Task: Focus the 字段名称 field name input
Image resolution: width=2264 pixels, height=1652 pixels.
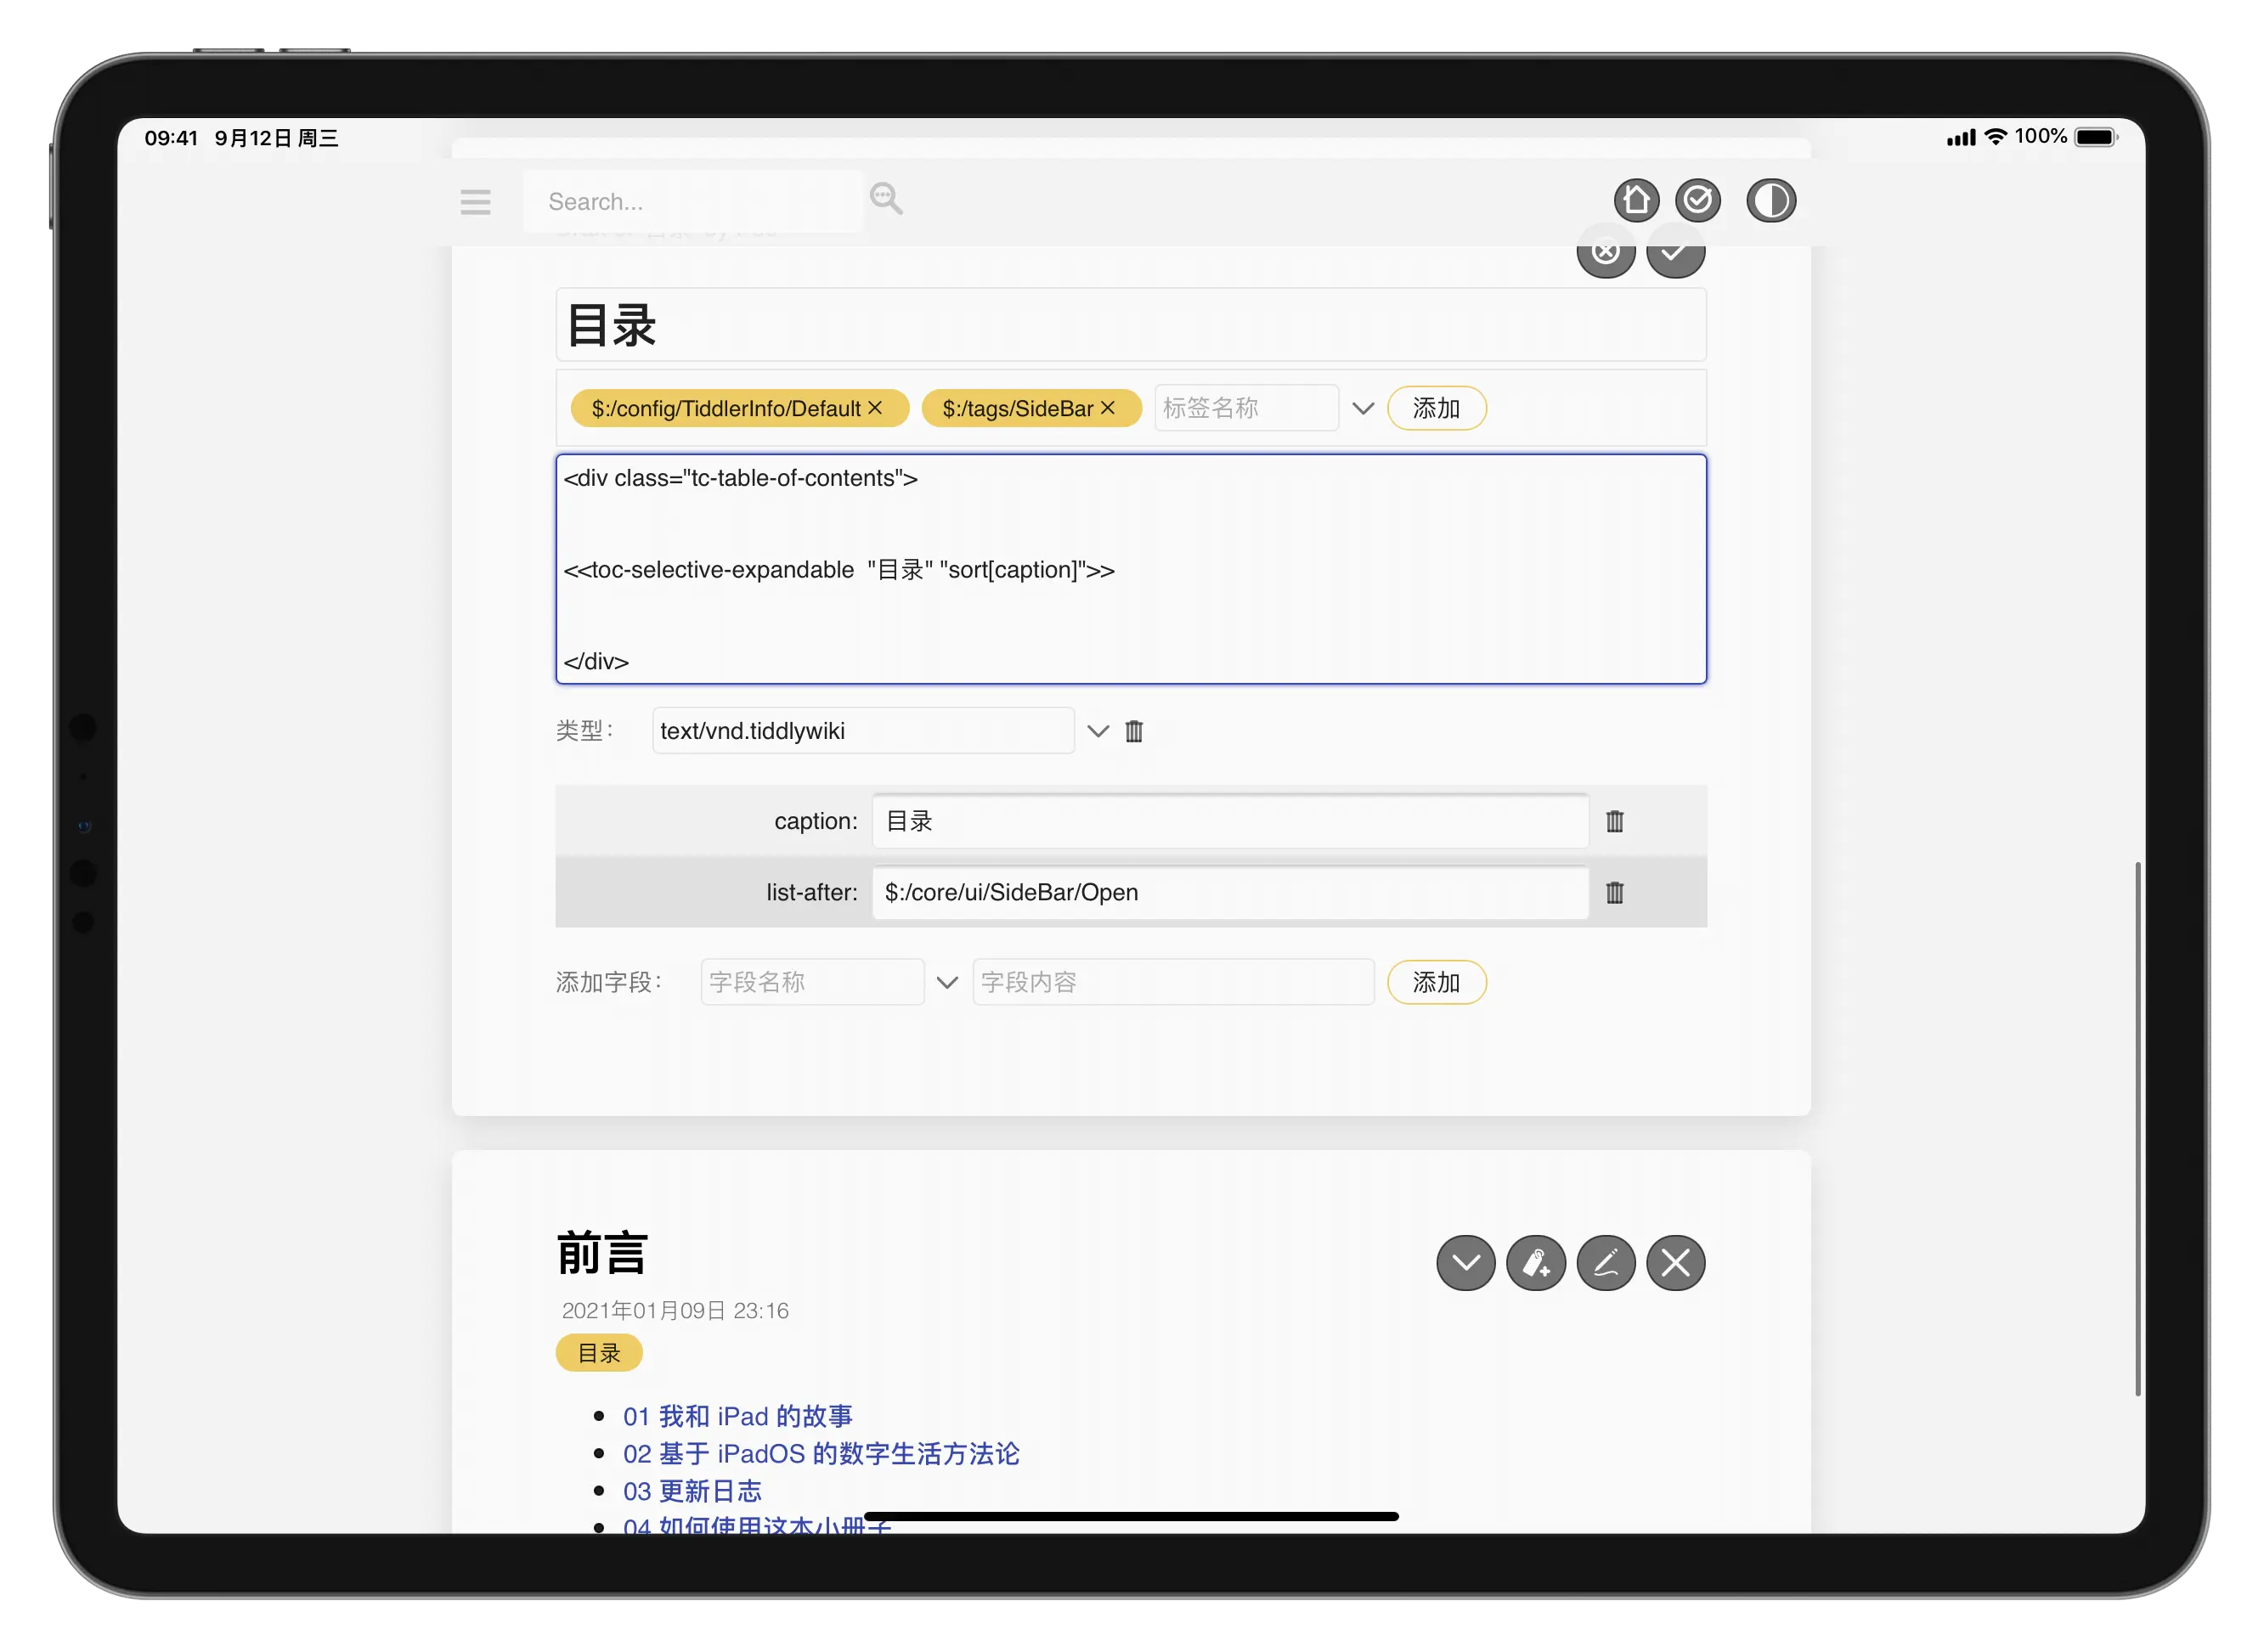Action: click(x=812, y=982)
